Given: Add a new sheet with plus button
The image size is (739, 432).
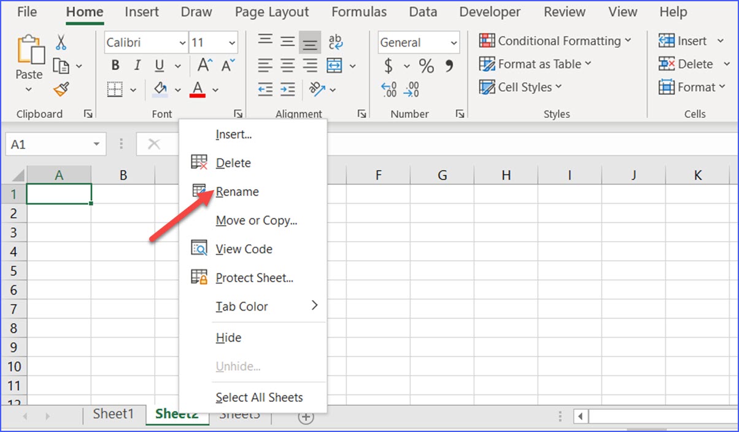Looking at the screenshot, I should point(306,417).
